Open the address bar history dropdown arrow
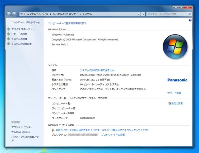 coord(138,14)
